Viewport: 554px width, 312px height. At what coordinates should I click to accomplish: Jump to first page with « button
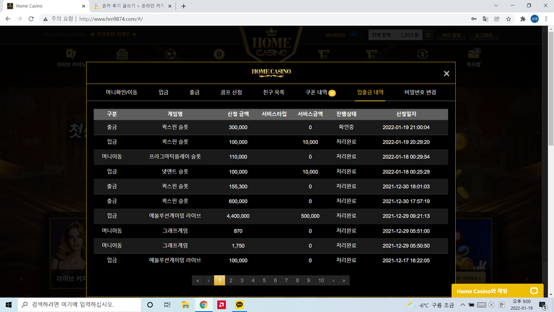198,280
